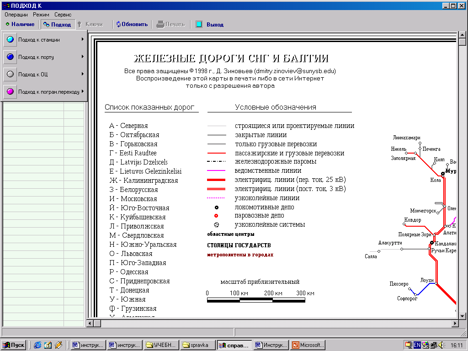Expand the Подход к порту submenu arrow

click(82, 56)
